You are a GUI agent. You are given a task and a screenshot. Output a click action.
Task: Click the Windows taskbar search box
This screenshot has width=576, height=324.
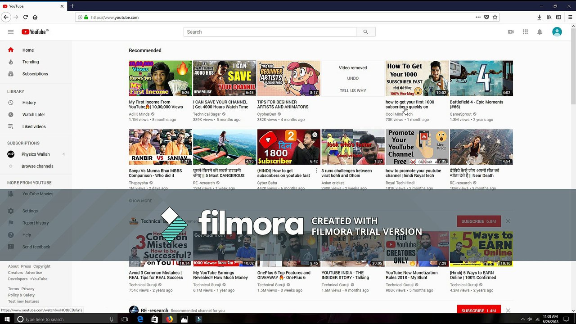[66, 319]
